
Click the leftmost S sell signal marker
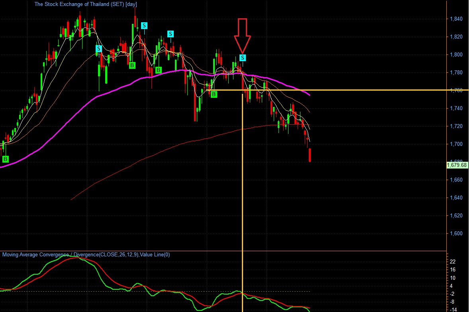pyautogui.click(x=99, y=48)
